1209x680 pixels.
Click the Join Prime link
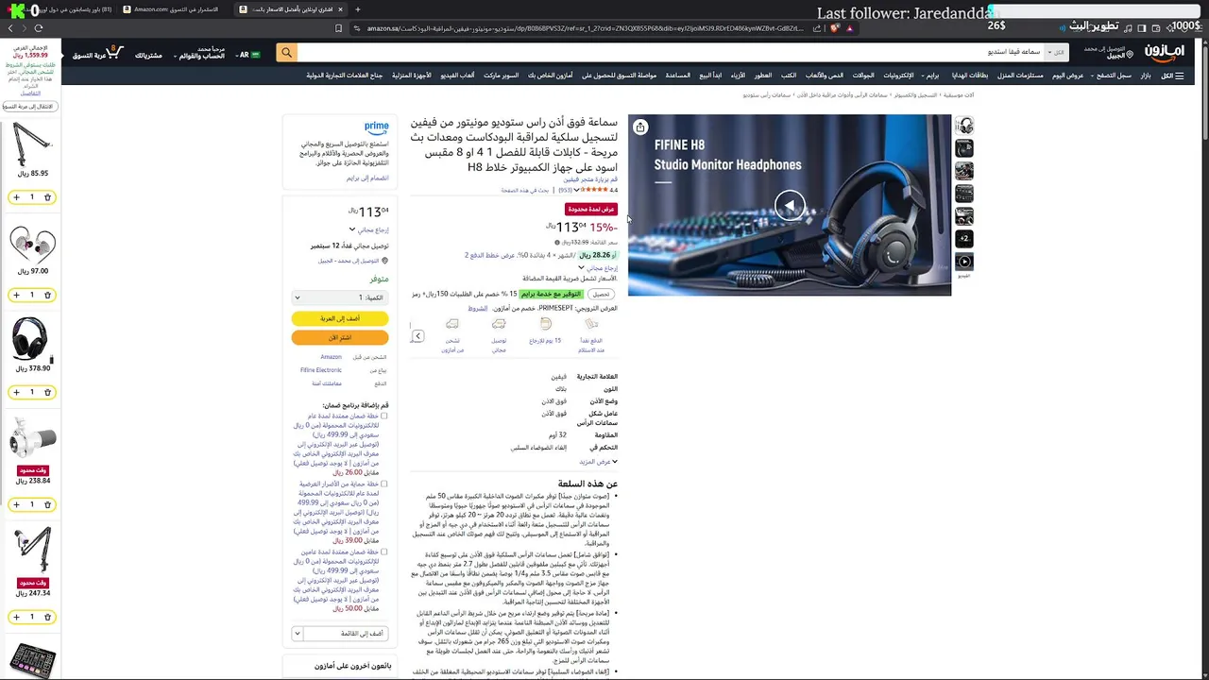point(367,178)
